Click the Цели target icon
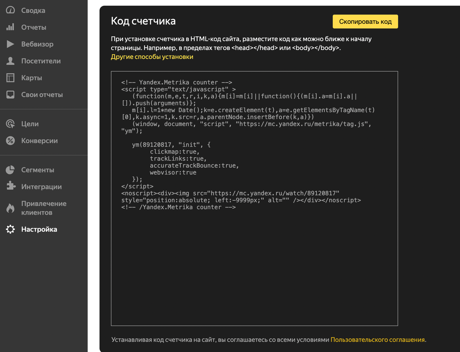The width and height of the screenshot is (460, 352). [10, 124]
